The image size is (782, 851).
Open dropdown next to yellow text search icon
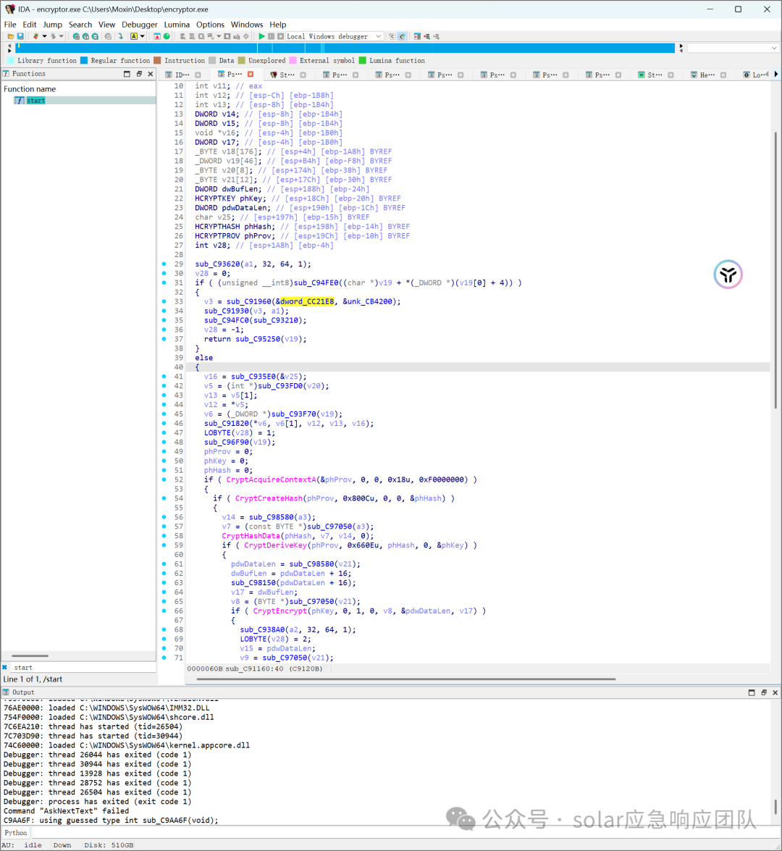pyautogui.click(x=142, y=36)
